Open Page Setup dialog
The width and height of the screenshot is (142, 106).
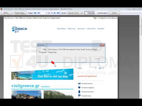[x=20, y=13]
